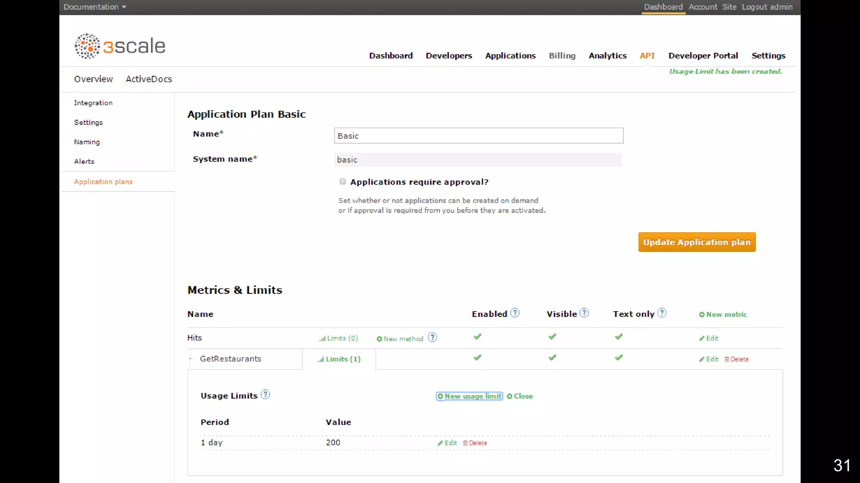
Task: Edit the 1 day usage limit
Action: (447, 443)
